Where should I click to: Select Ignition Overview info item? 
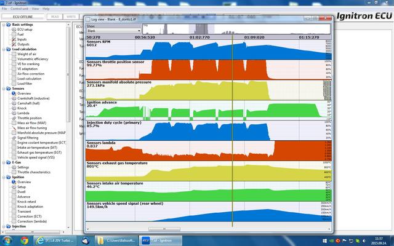click(x=24, y=182)
